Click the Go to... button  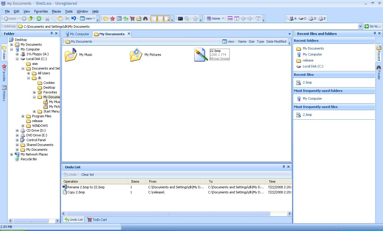point(373,26)
